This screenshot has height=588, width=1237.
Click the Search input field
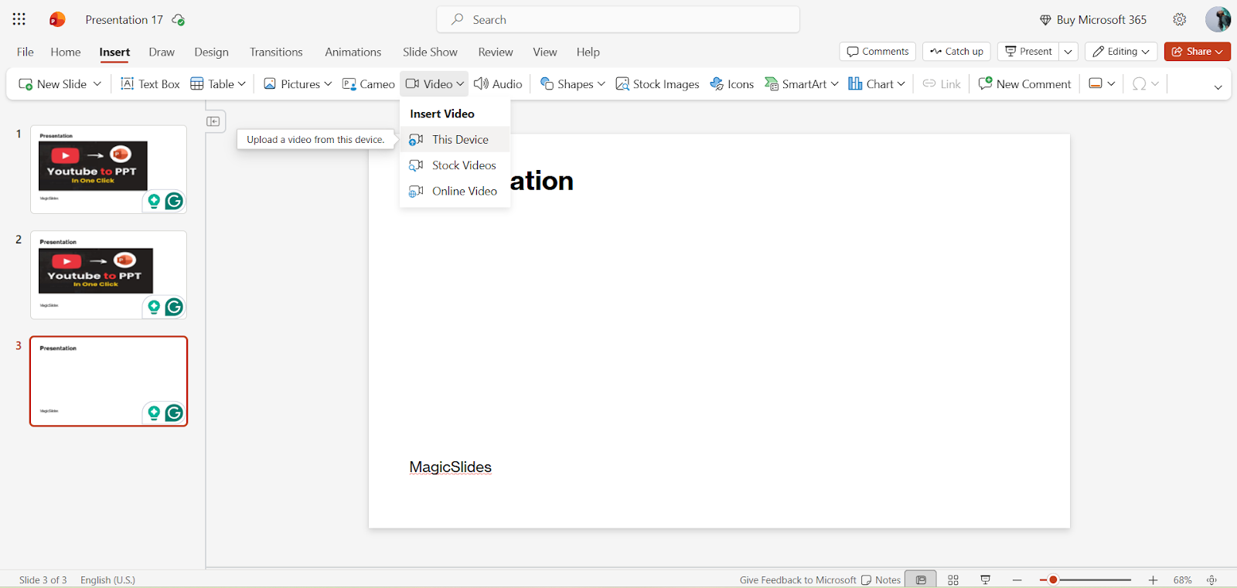point(618,19)
